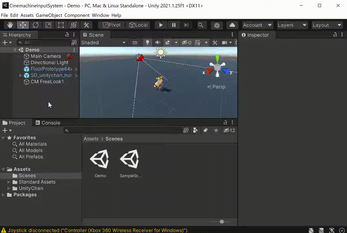Expand the UnityChan folder
Image resolution: width=347 pixels, height=233 pixels.
[9, 189]
